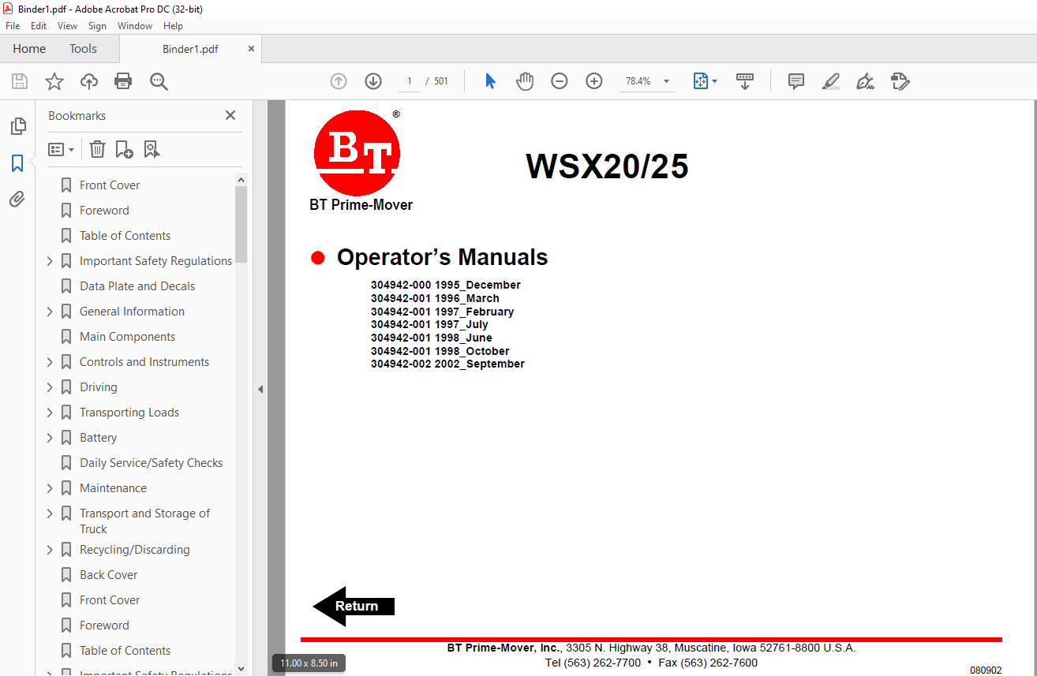Open the Back Cover bookmark
This screenshot has width=1037, height=676.
(108, 575)
